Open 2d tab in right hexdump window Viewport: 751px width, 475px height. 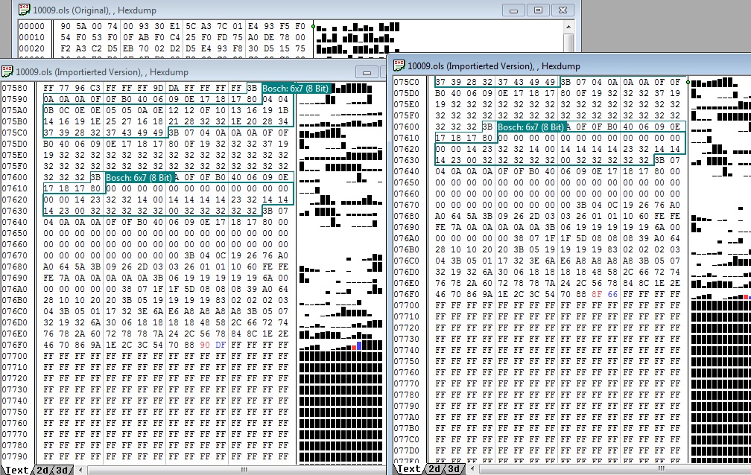point(434,468)
